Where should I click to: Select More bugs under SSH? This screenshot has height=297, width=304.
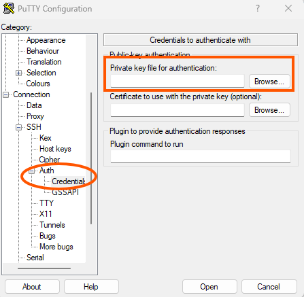point(56,247)
